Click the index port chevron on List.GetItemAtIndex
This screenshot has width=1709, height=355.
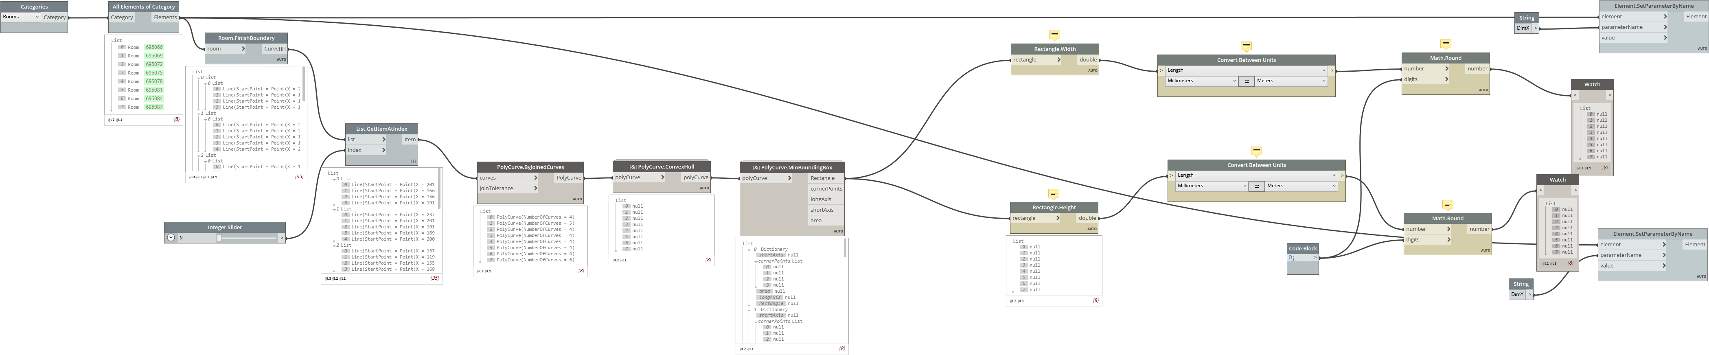tap(383, 150)
